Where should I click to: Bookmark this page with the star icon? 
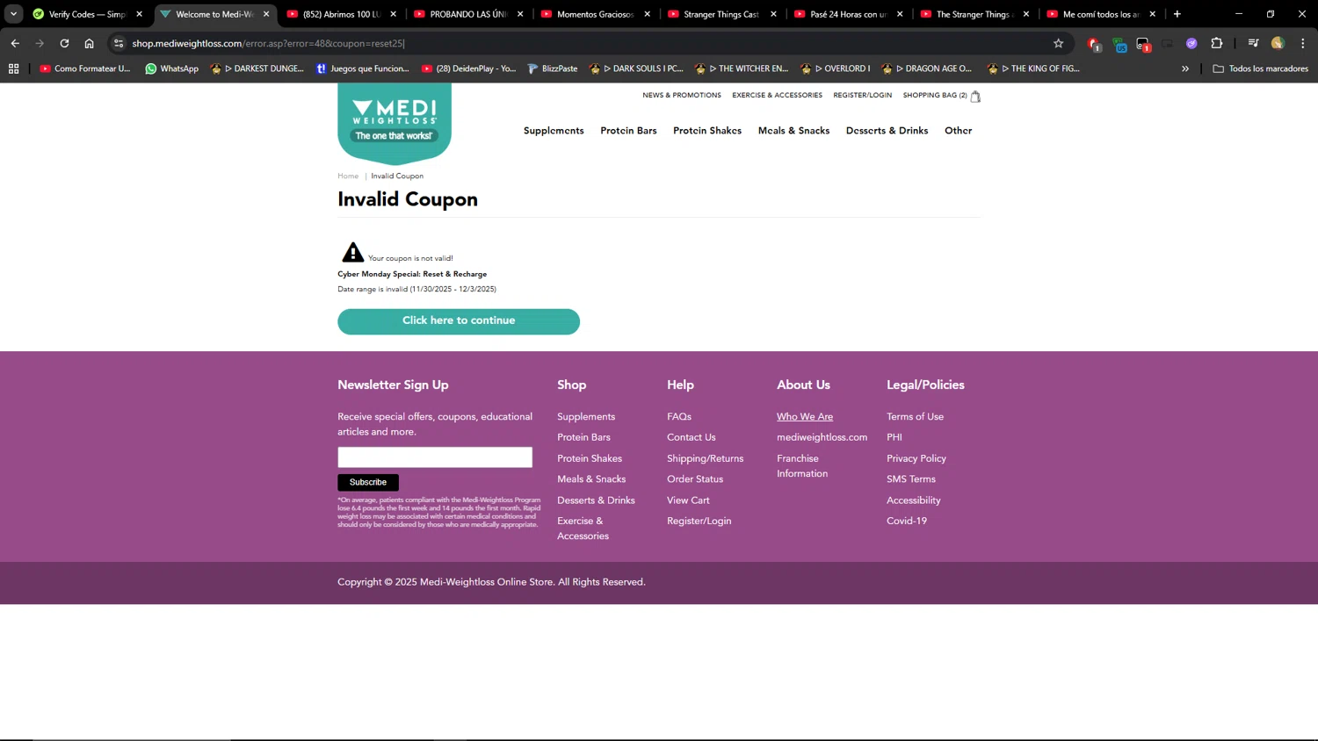tap(1058, 43)
